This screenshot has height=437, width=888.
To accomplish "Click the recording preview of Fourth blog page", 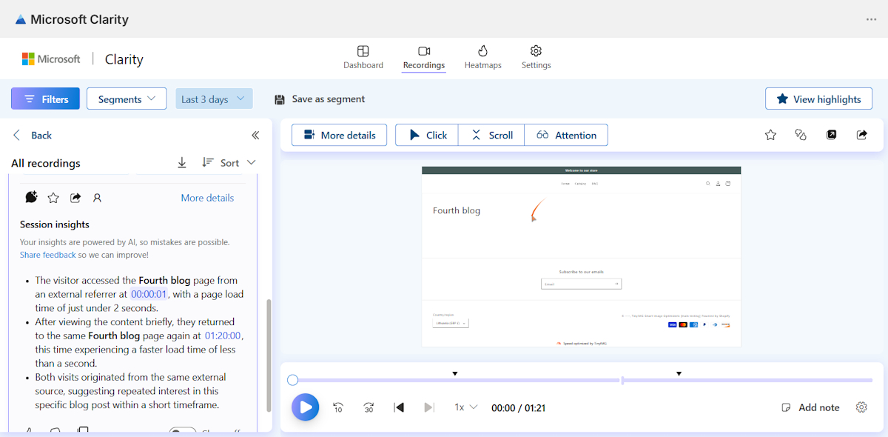I will coord(581,256).
